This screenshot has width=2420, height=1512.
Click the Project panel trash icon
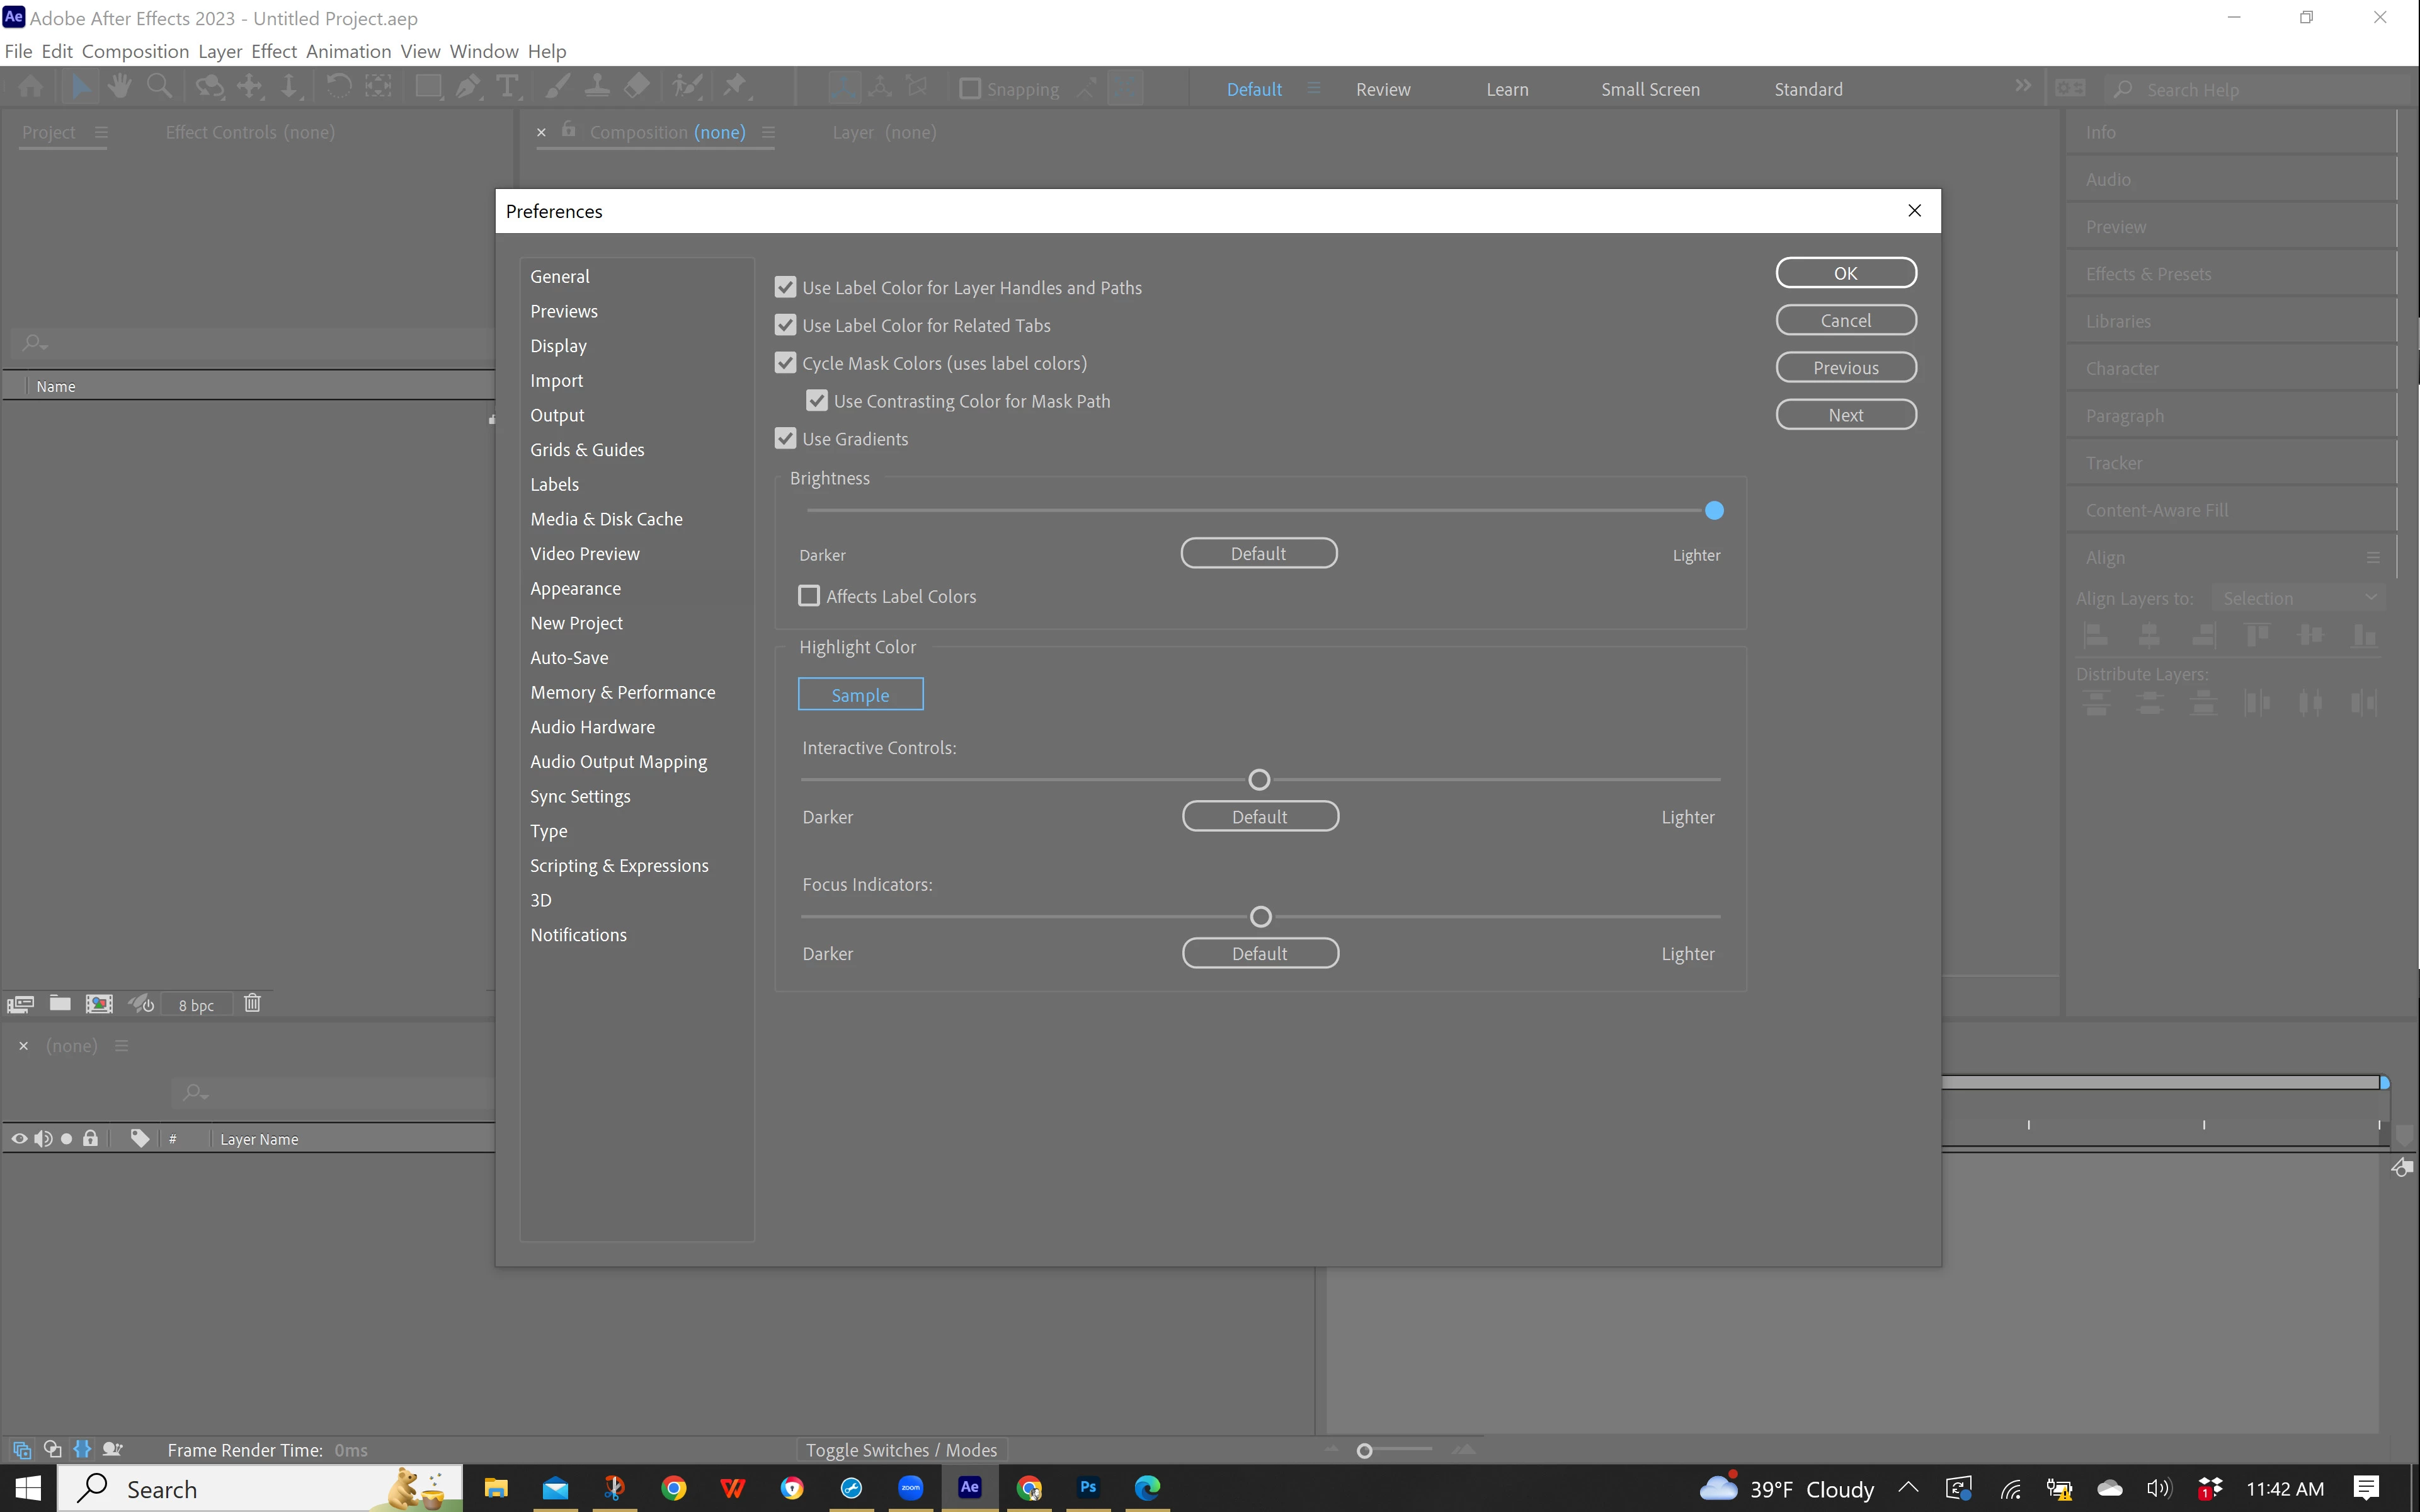[252, 1003]
